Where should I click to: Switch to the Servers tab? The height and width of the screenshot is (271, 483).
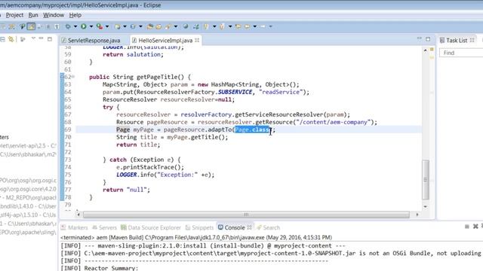tap(104, 227)
